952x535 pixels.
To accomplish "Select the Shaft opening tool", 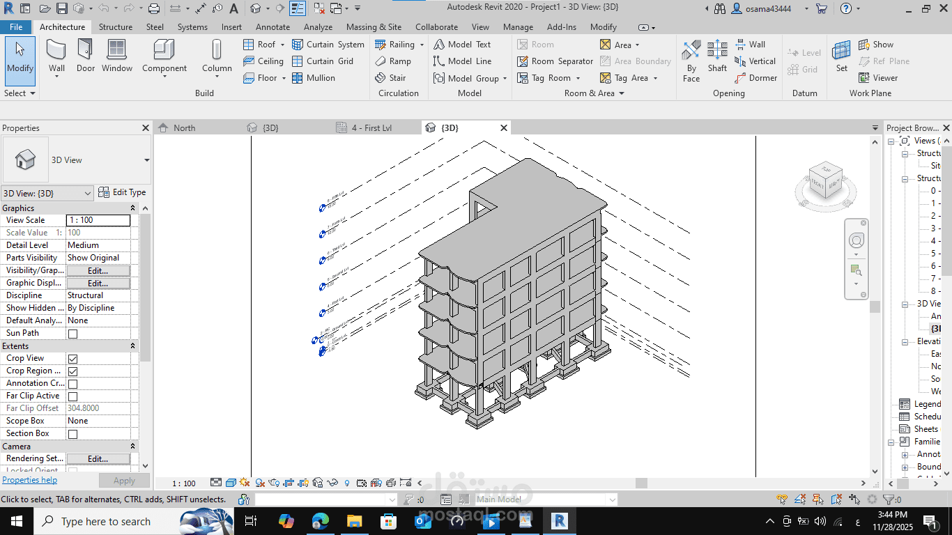I will [x=717, y=56].
